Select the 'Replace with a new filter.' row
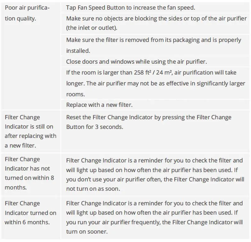 (99, 105)
